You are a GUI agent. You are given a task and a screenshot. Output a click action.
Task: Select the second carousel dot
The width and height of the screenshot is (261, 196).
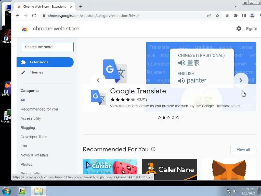coord(164,118)
